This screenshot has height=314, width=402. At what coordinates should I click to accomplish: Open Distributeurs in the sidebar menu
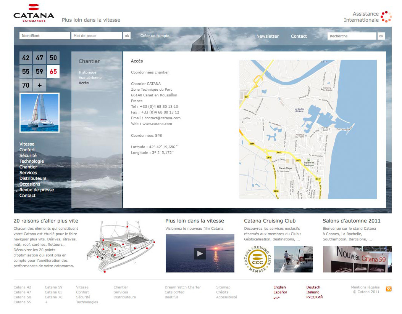click(x=33, y=178)
